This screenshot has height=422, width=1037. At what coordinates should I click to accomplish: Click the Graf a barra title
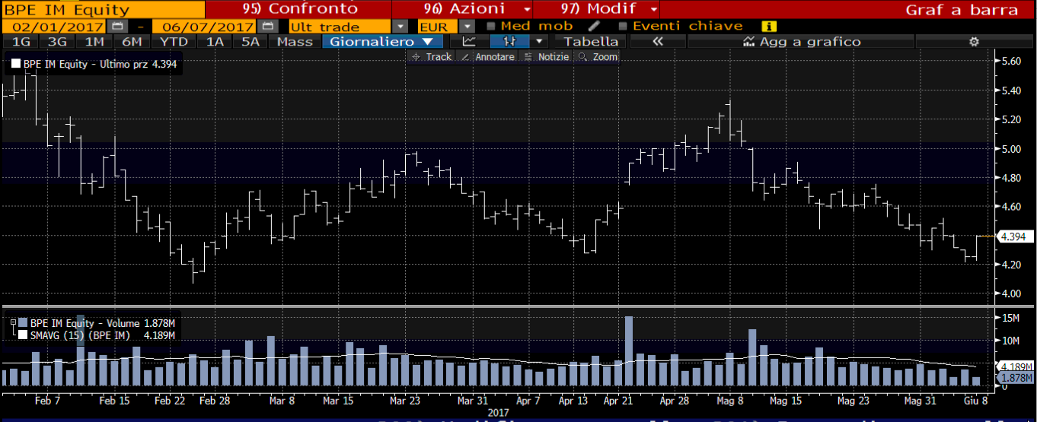[x=962, y=10]
